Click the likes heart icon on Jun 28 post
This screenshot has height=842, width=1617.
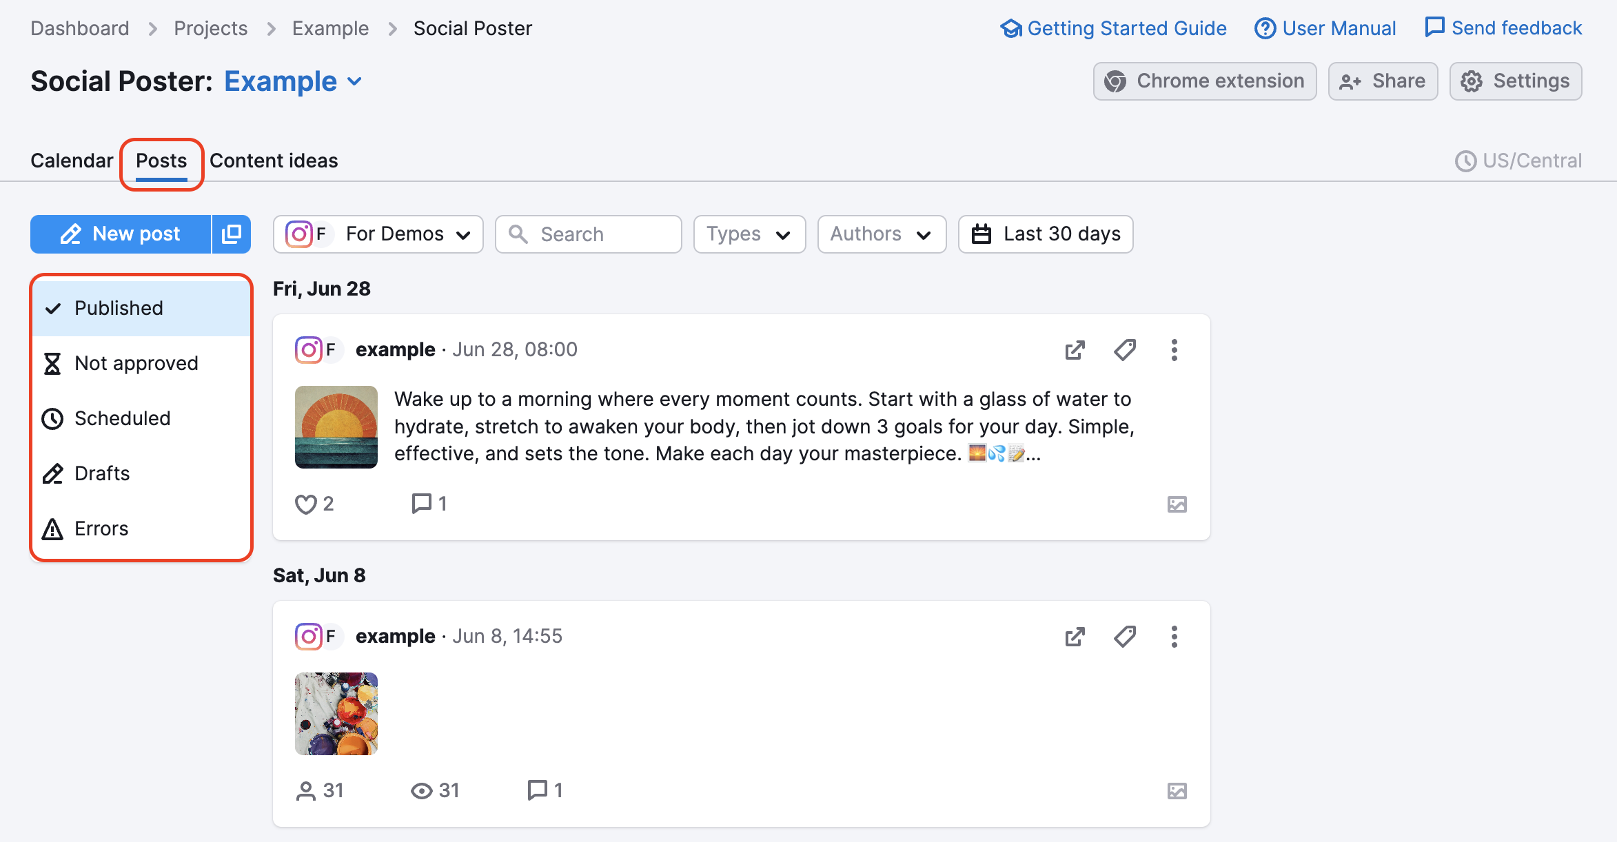[305, 504]
